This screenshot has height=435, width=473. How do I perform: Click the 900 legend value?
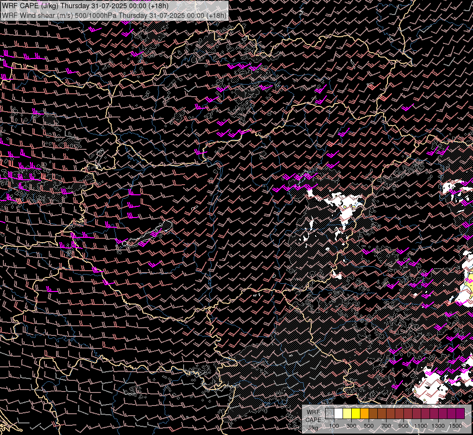pyautogui.click(x=403, y=426)
